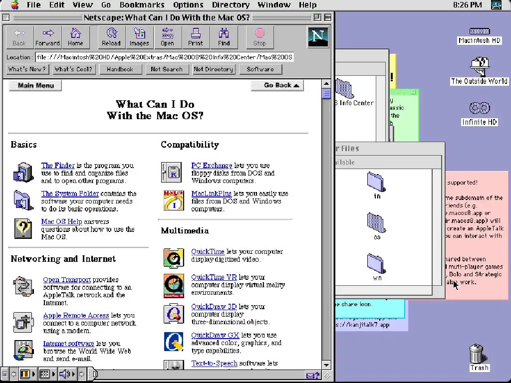Click the QuickDraw 3D icon image
This screenshot has height=383, width=511.
[174, 314]
